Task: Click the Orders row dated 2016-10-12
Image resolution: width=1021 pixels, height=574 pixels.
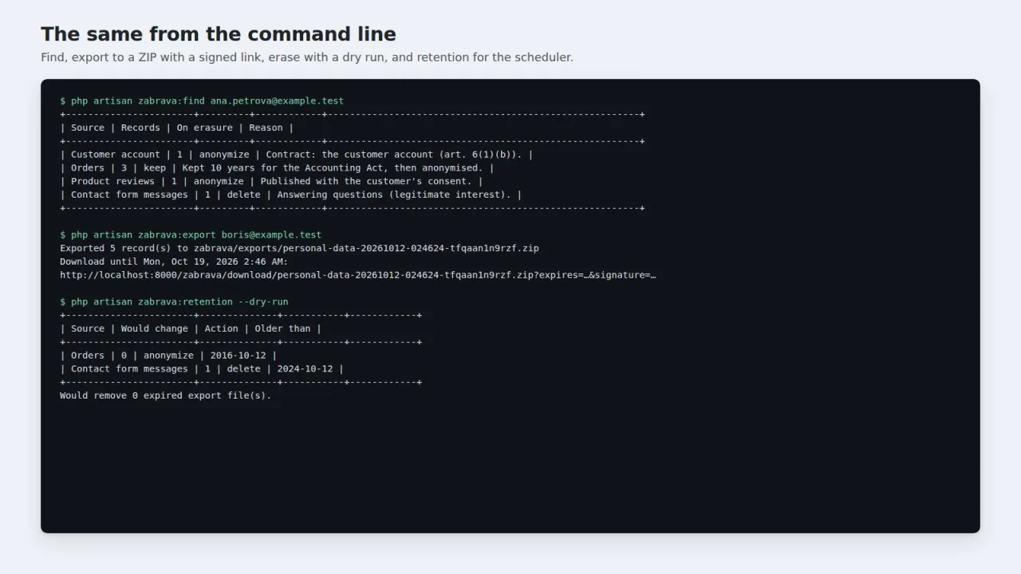Action: coord(168,356)
